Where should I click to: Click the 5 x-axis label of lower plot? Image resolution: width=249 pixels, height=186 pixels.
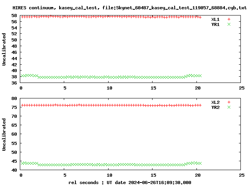(65, 175)
